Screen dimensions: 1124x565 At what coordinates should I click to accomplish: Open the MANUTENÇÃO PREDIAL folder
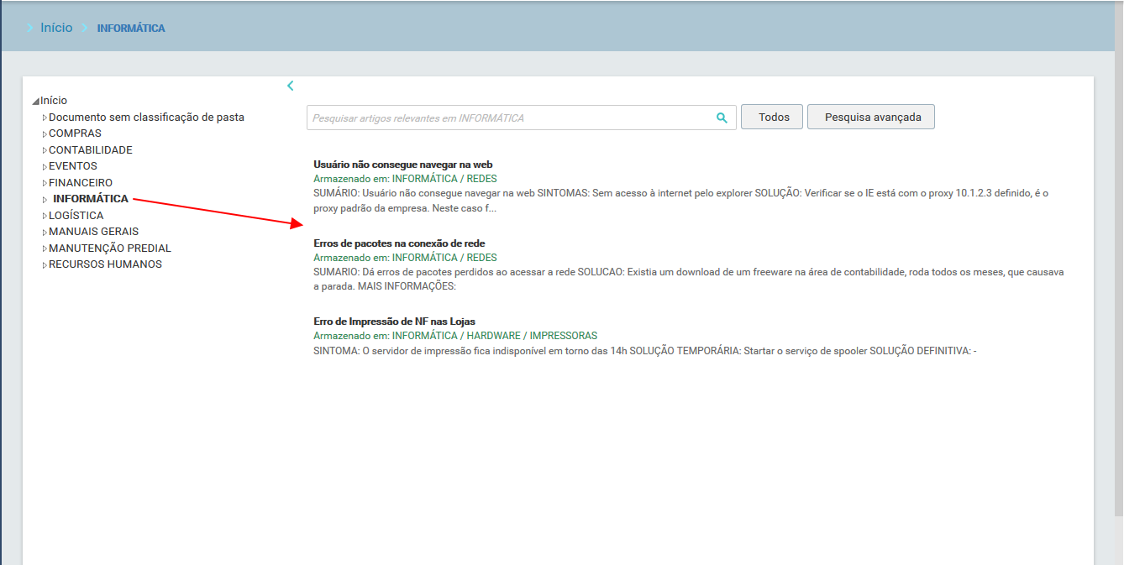[109, 248]
